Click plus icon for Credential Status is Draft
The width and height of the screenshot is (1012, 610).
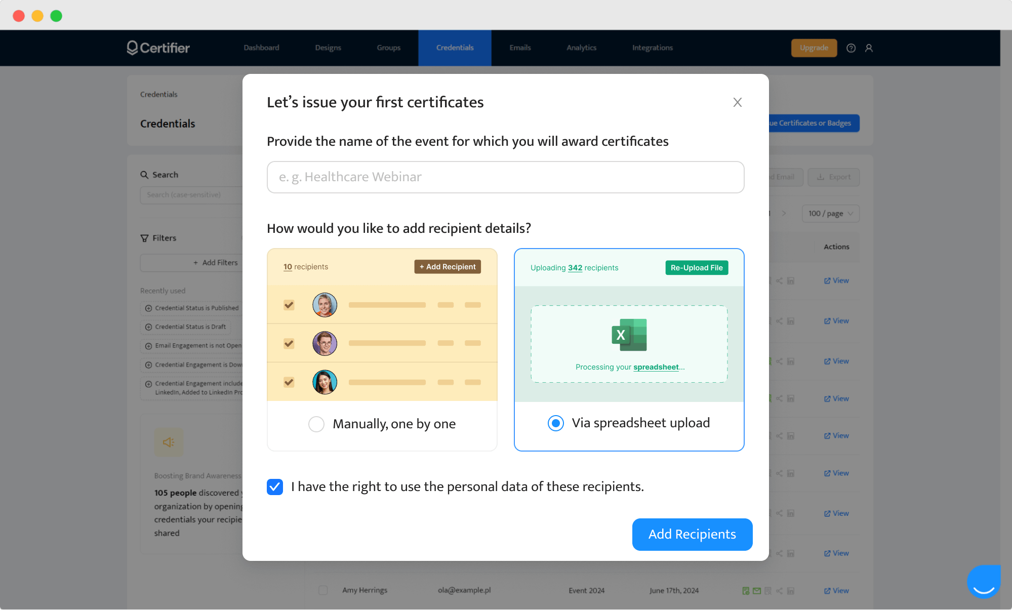click(x=148, y=327)
